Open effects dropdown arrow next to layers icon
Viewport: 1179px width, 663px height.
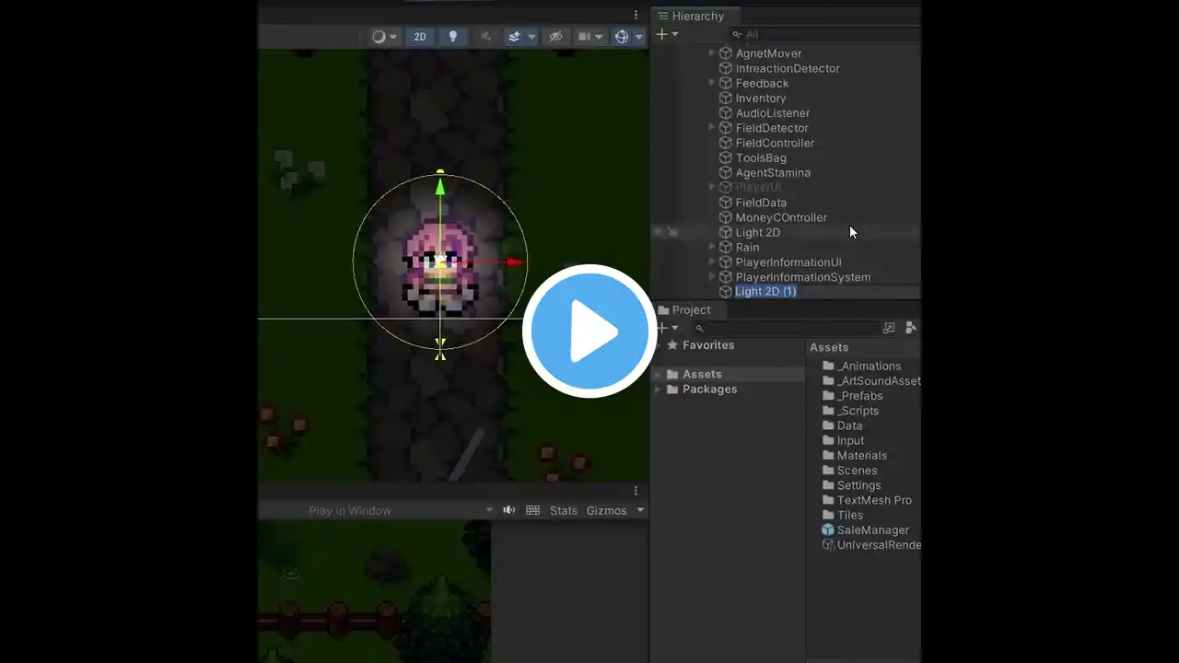[531, 37]
